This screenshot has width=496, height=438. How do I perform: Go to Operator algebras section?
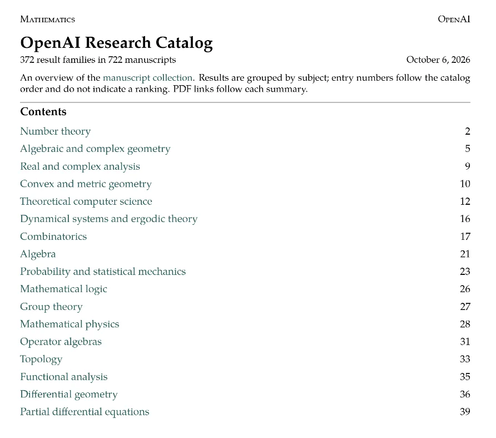click(61, 341)
